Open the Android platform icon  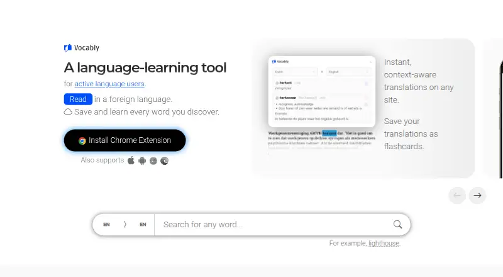tap(142, 161)
